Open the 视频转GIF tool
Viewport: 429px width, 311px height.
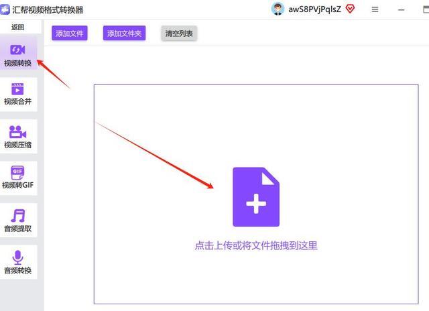pos(18,178)
